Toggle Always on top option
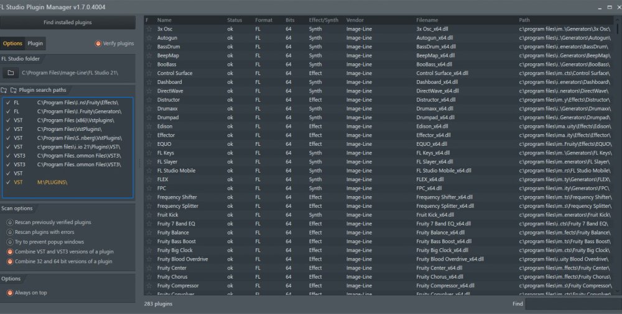This screenshot has height=314, width=622. point(10,293)
